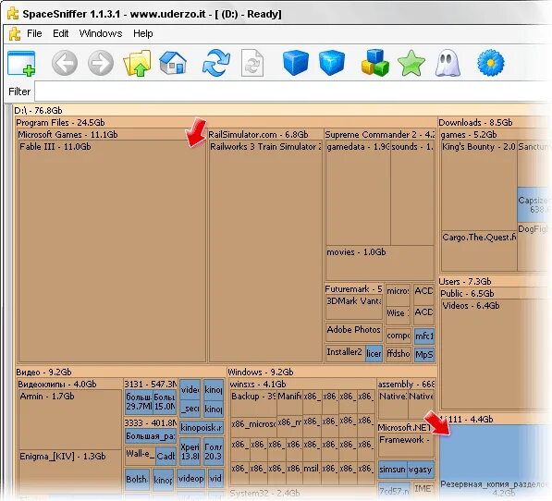Select the Futuremark folder block
Image resolution: width=552 pixels, height=501 pixels.
[353, 288]
